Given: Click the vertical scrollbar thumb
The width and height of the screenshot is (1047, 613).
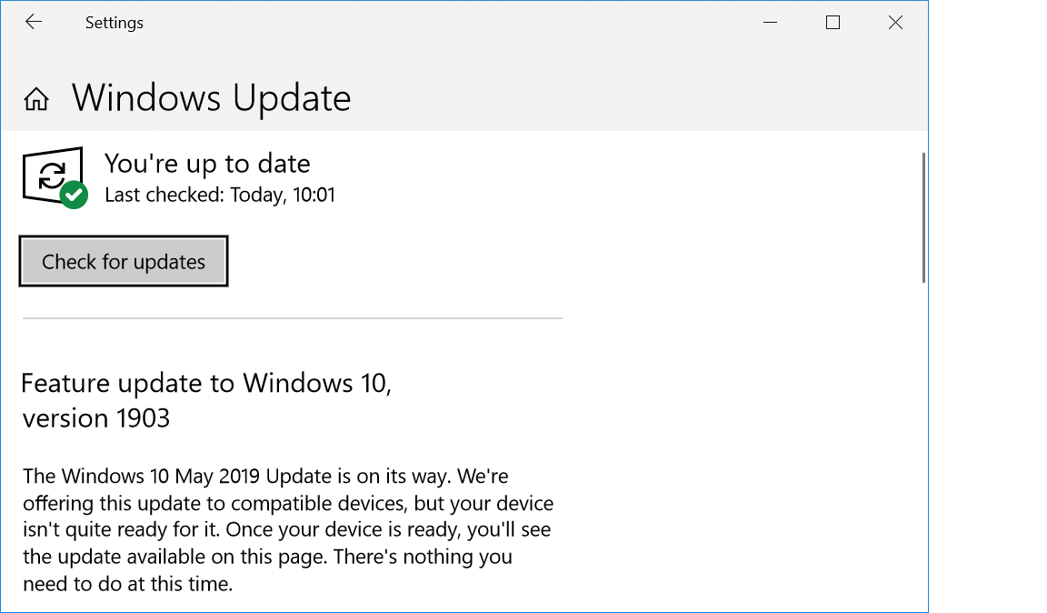Looking at the screenshot, I should coord(923,218).
